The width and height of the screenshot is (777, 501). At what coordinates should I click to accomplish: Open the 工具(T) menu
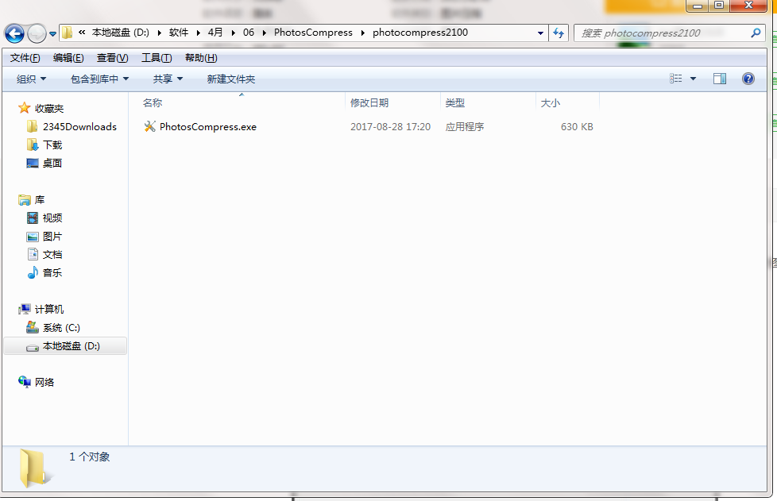pos(157,58)
